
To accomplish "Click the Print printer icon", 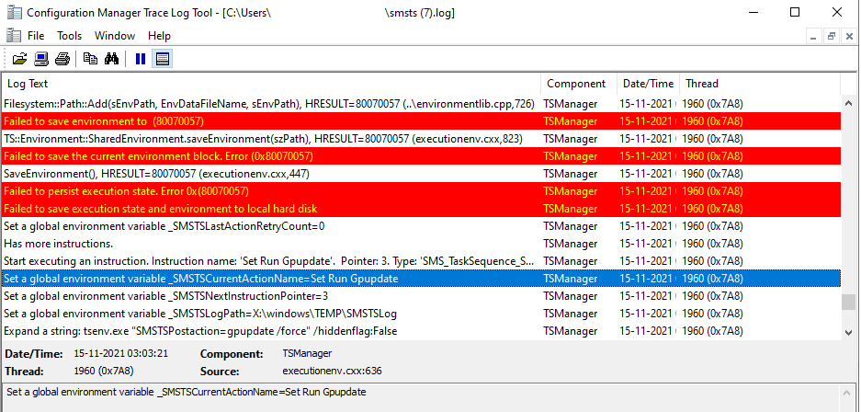I will coord(62,59).
